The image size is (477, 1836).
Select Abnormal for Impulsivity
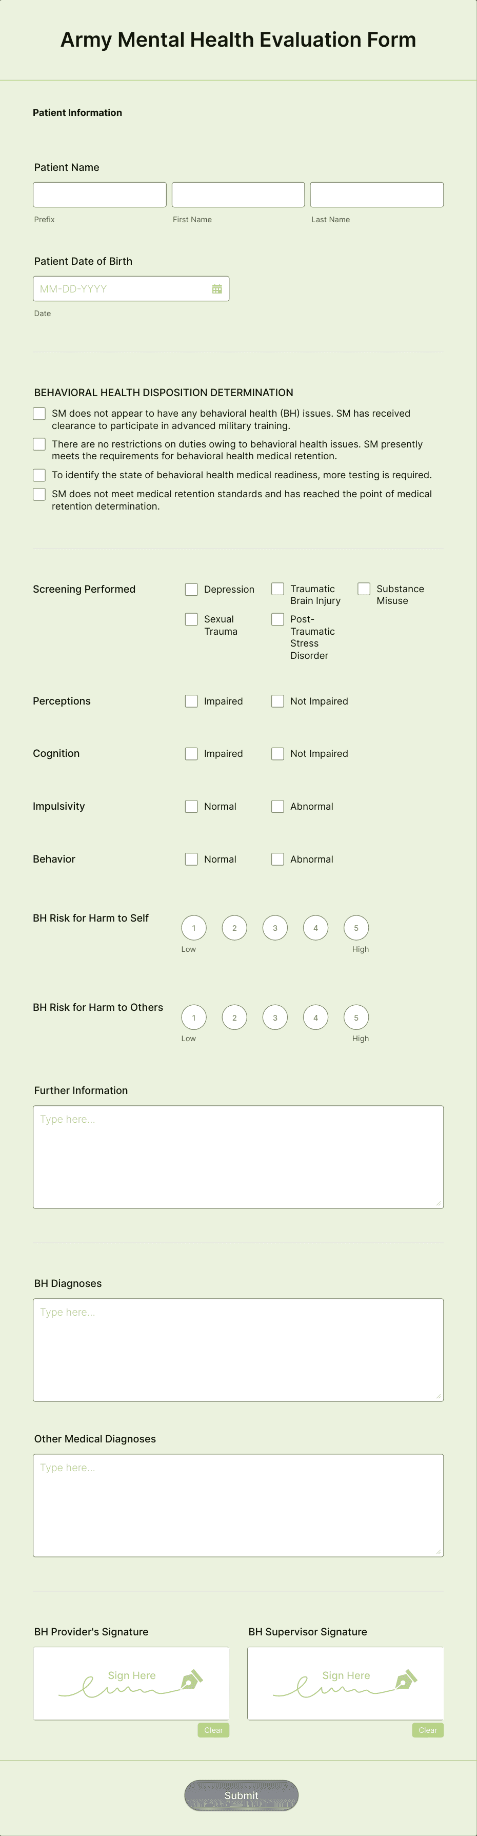tap(277, 806)
